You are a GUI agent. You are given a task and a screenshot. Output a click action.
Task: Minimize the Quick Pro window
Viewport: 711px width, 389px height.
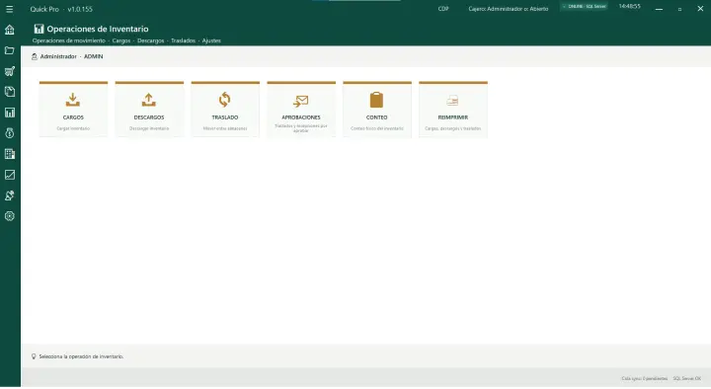659,9
